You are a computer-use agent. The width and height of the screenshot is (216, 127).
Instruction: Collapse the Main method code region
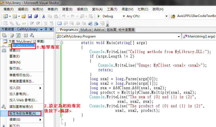click(62, 43)
